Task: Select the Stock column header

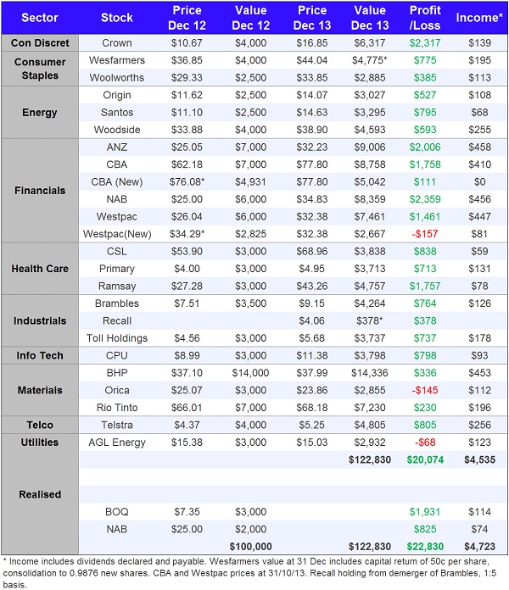Action: point(117,17)
